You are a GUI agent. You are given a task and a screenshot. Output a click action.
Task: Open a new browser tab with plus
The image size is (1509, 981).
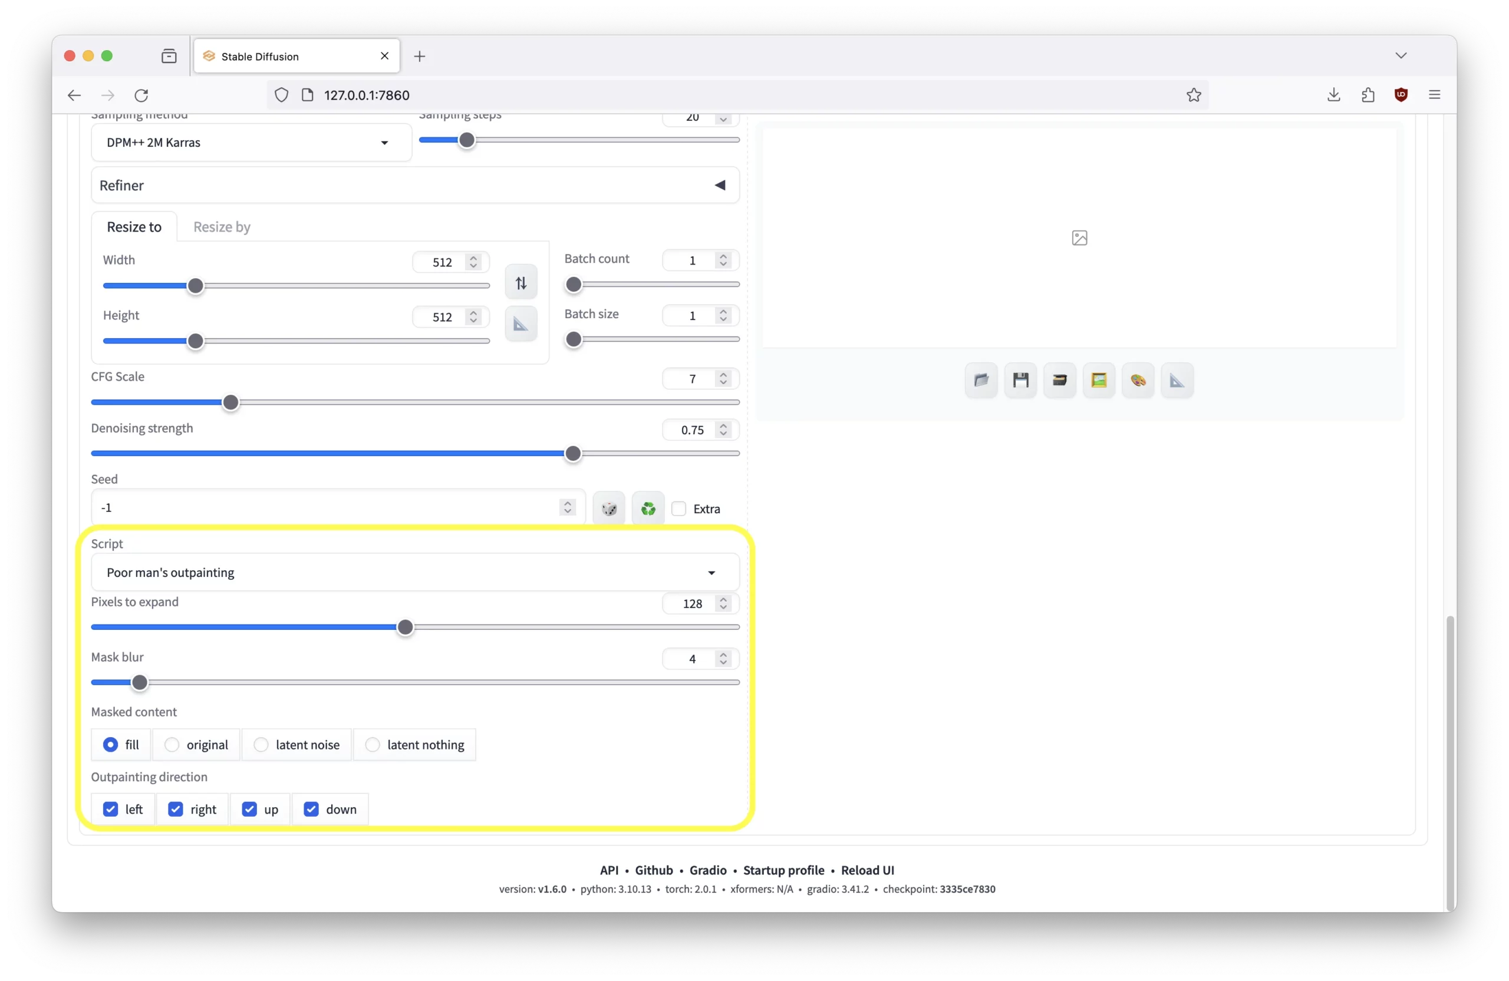[420, 57]
